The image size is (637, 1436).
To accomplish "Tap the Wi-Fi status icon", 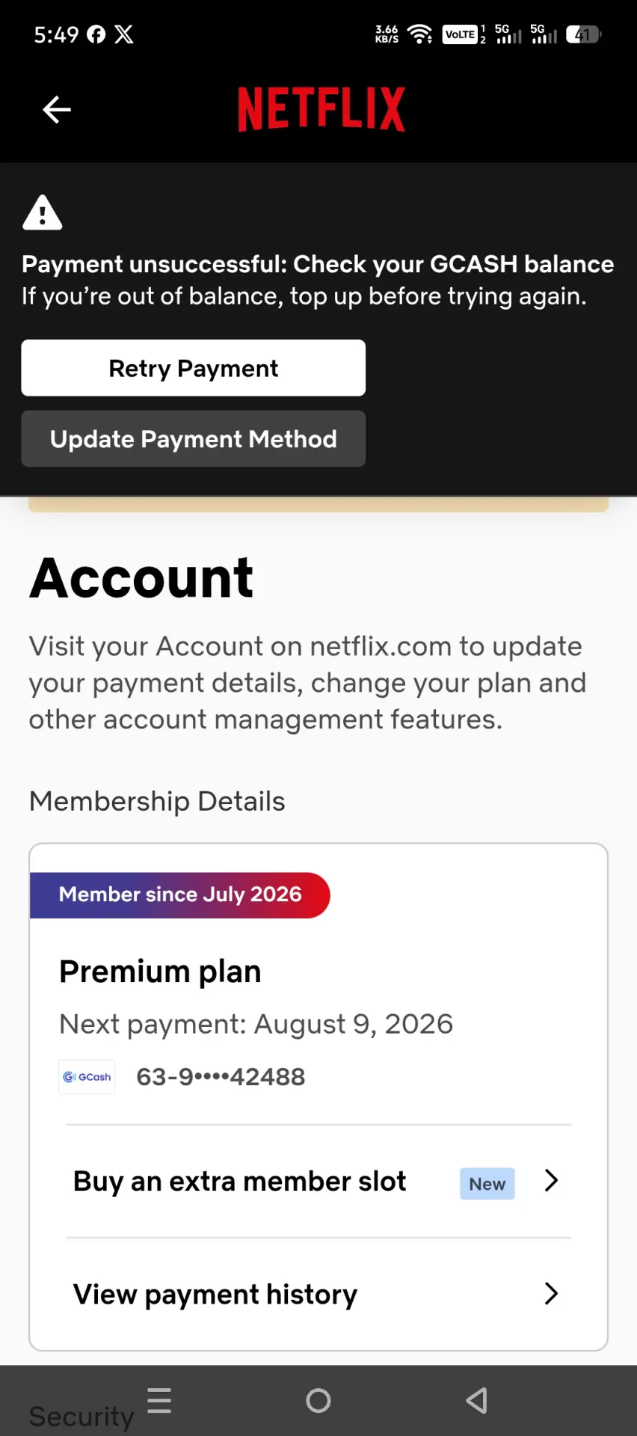I will (x=420, y=34).
